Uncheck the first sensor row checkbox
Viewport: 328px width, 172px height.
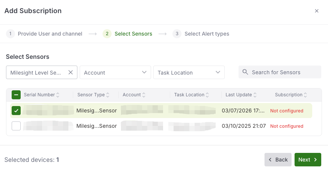click(16, 111)
